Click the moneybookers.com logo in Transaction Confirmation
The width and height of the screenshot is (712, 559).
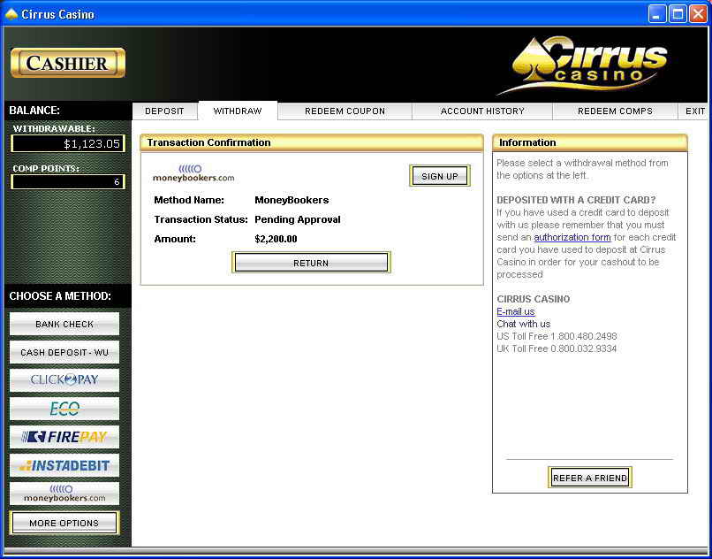[193, 173]
